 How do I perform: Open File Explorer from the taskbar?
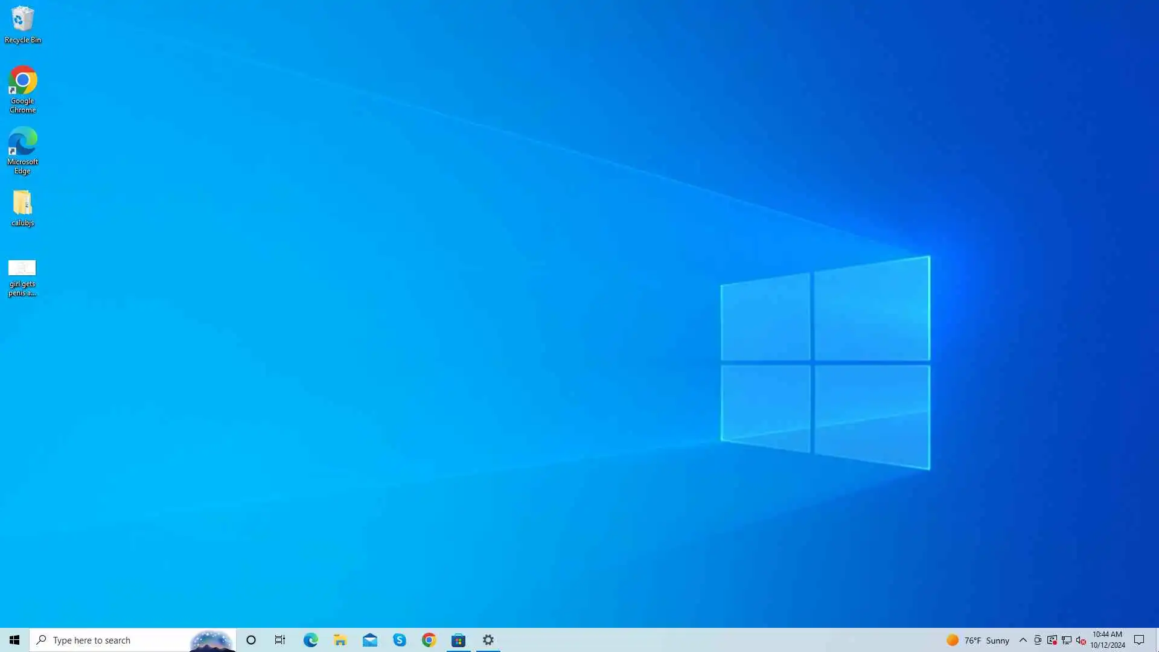point(340,640)
